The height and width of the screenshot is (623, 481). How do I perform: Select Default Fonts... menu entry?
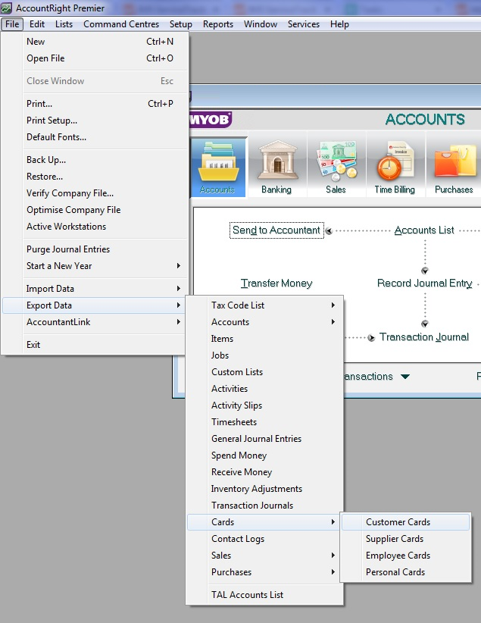click(95, 137)
